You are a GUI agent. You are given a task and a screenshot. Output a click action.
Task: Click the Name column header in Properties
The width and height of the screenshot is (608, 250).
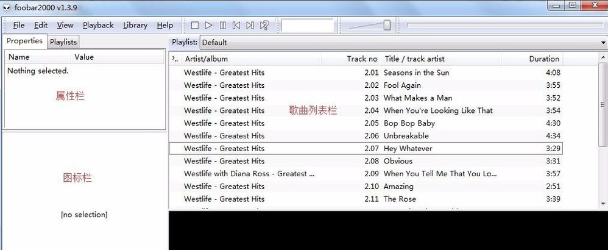(38, 57)
